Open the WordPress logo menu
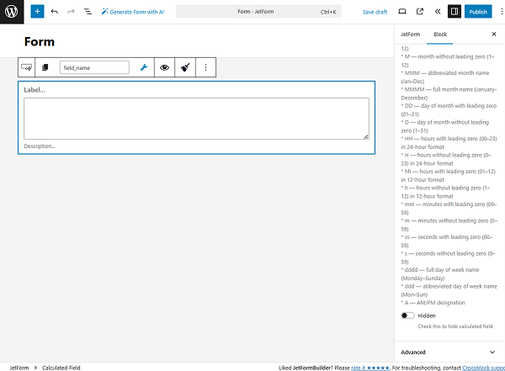 pyautogui.click(x=12, y=12)
